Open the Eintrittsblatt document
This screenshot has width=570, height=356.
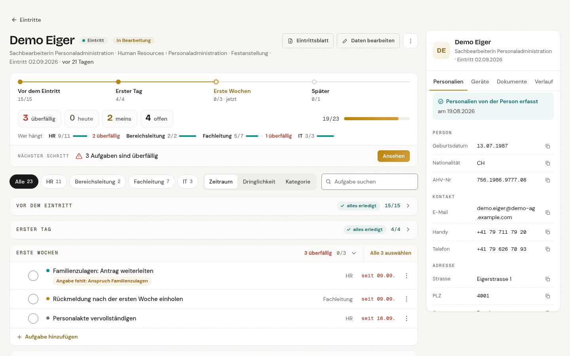click(308, 41)
